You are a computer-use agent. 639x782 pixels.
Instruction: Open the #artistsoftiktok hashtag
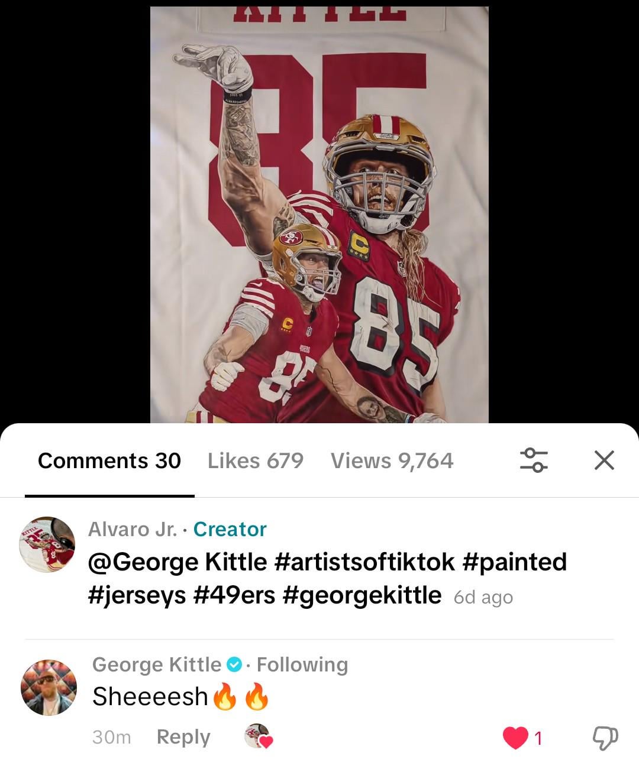364,562
